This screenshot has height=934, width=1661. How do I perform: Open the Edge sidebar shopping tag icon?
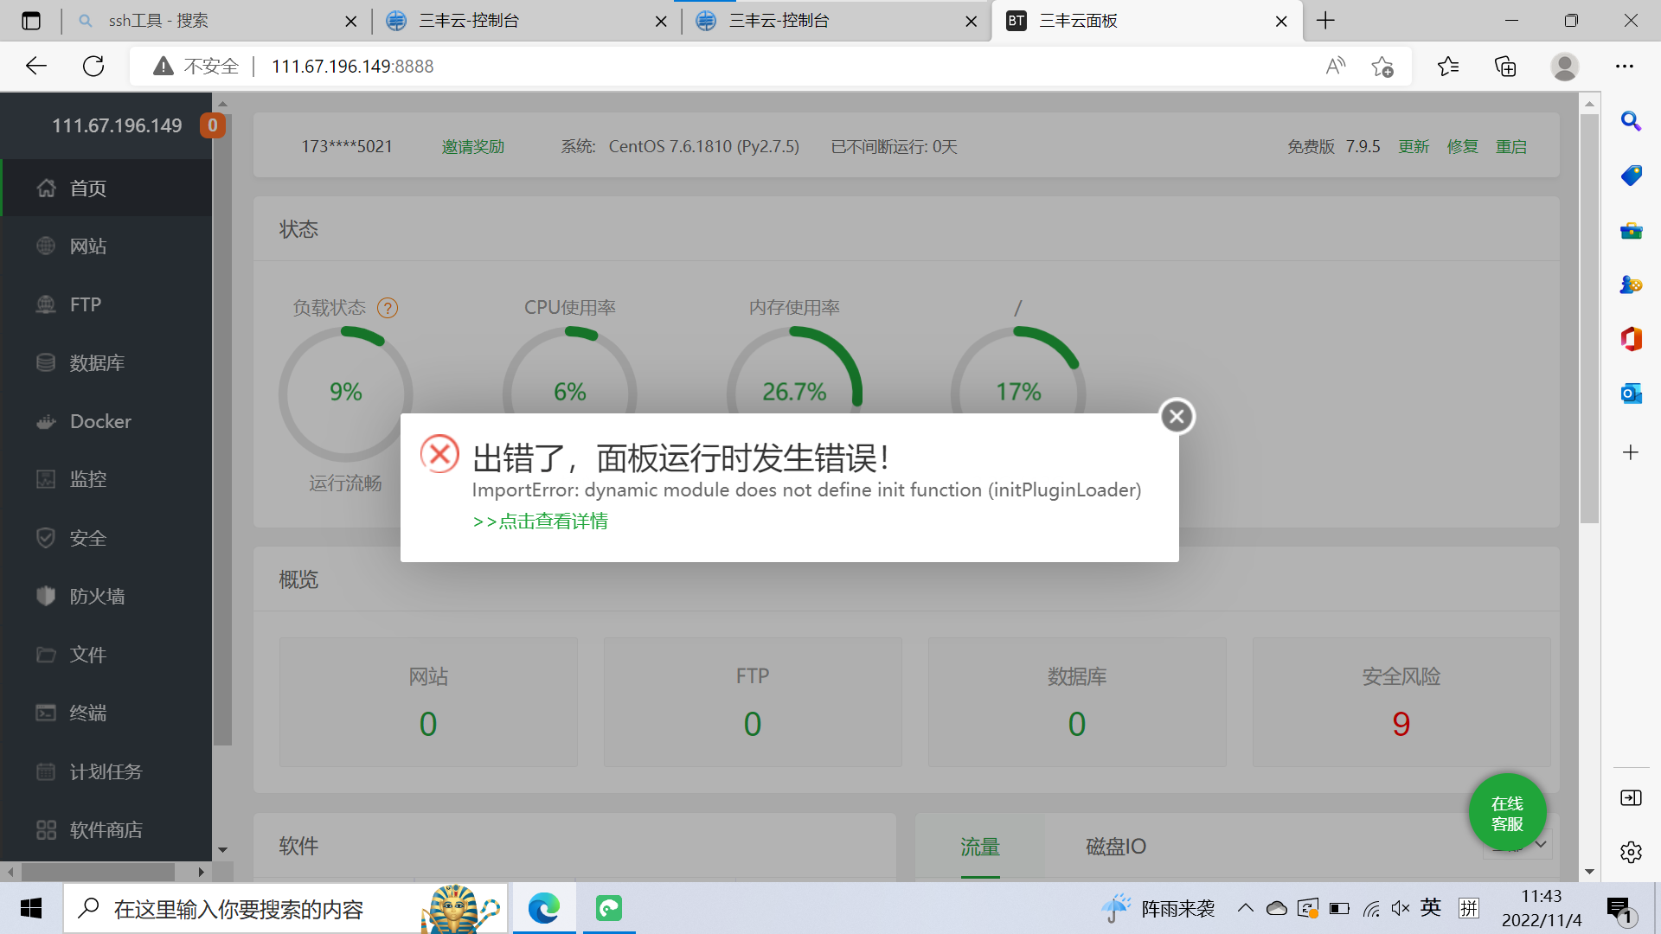point(1631,176)
